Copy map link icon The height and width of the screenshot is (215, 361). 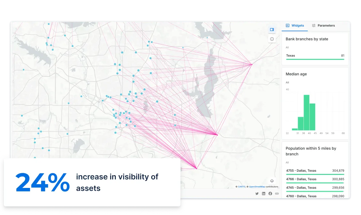(277, 194)
